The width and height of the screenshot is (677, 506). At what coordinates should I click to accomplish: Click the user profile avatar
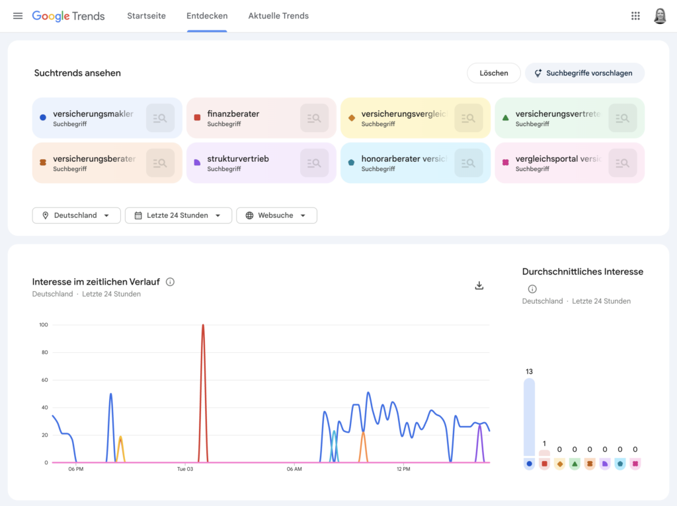tap(660, 16)
